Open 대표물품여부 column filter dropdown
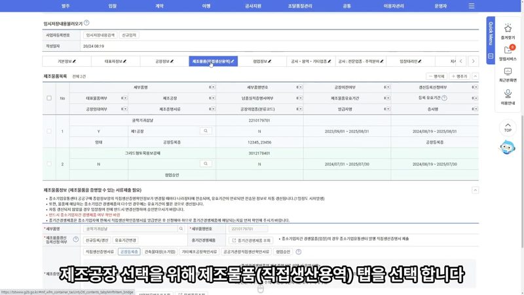Image resolution: width=524 pixels, height=295 pixels. point(125,98)
